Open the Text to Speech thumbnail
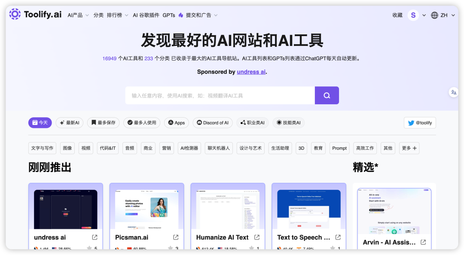This screenshot has height=255, width=464. coord(309,209)
